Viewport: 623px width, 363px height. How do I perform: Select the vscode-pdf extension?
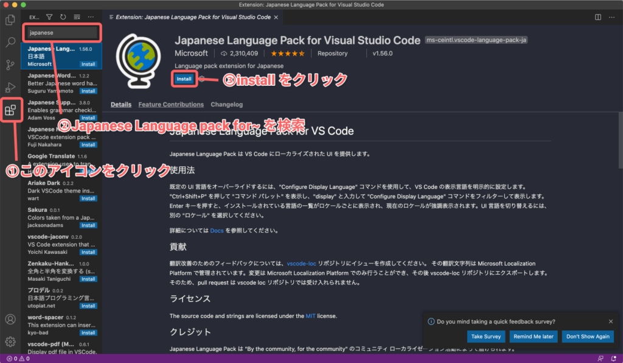[61, 347]
